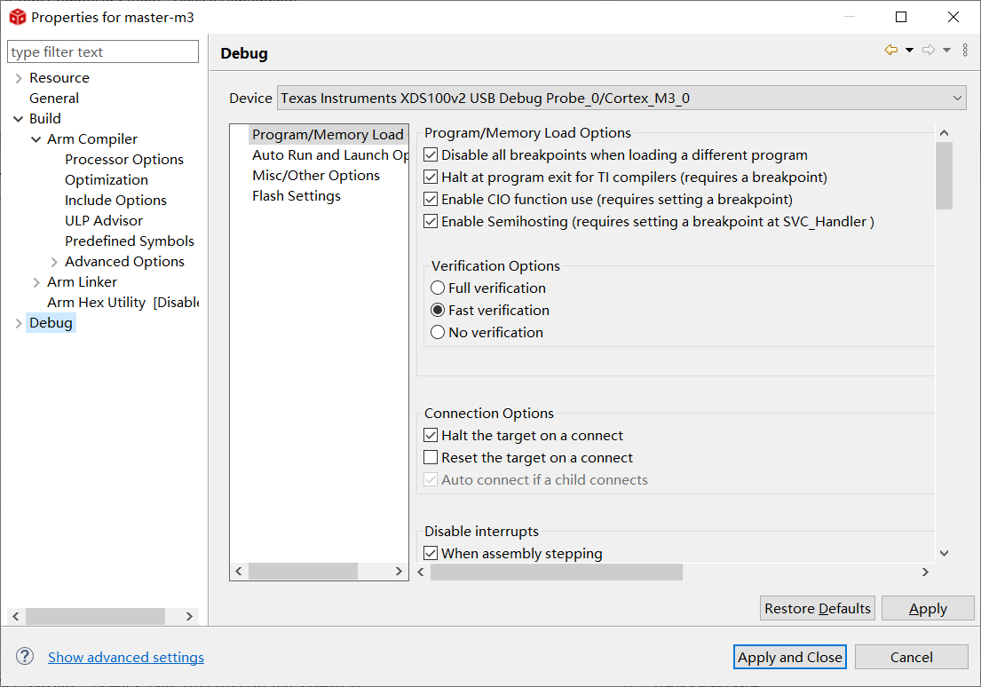Viewport: 981px width, 687px height.
Task: Click Show advanced settings link
Action: click(126, 658)
